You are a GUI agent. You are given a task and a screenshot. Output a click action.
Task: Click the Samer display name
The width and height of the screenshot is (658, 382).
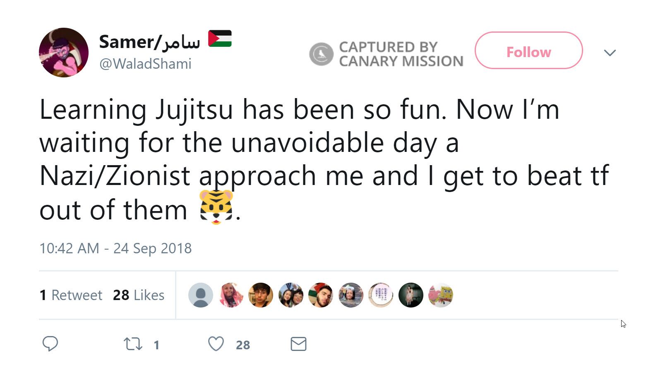(149, 42)
